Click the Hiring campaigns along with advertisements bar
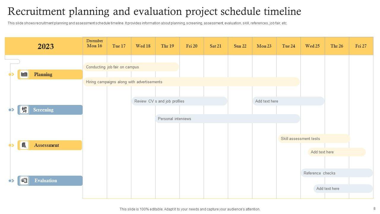Viewport: 380px width, 214px height. click(191, 82)
